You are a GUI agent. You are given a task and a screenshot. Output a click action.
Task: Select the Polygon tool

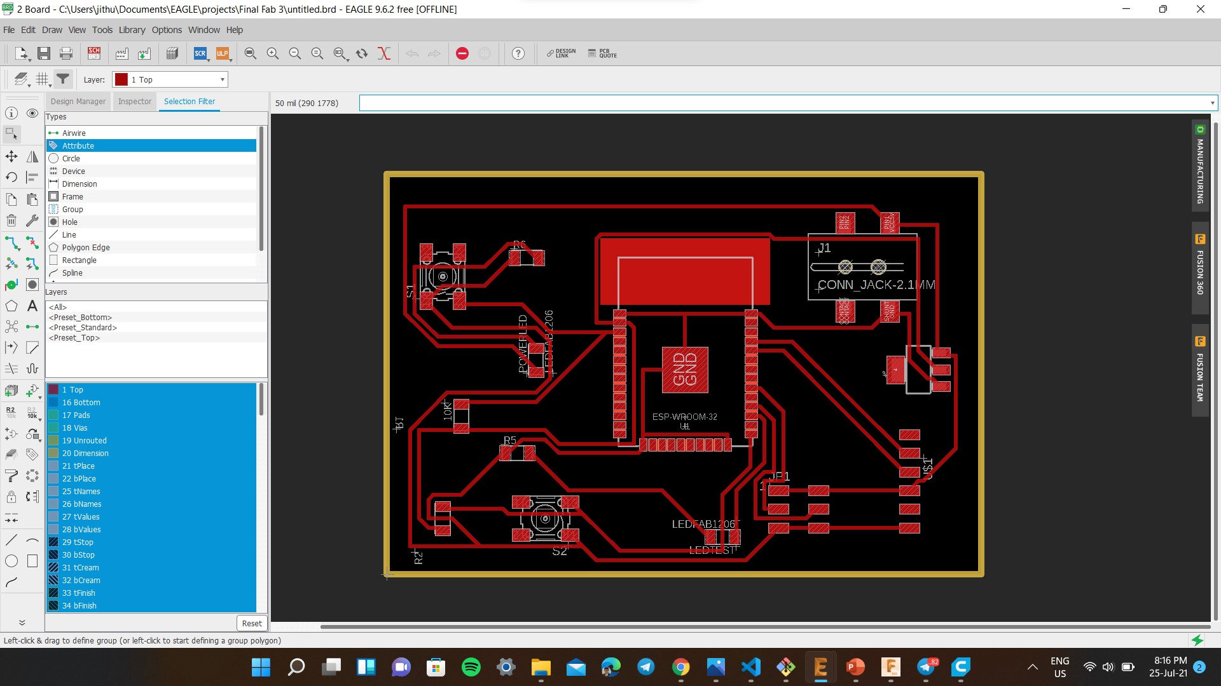(11, 306)
